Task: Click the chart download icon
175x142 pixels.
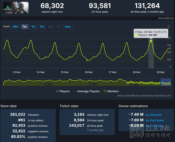Action: coord(168,26)
